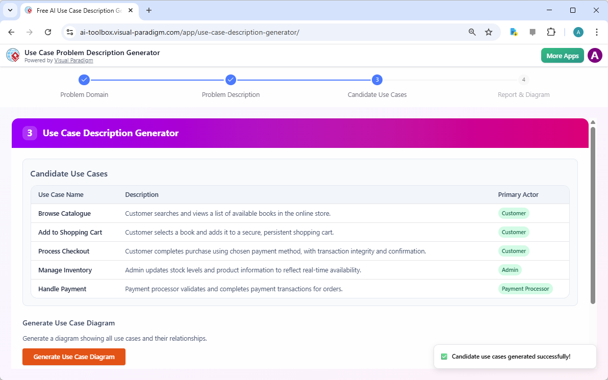Click the green success checkmark in toast

(x=445, y=356)
